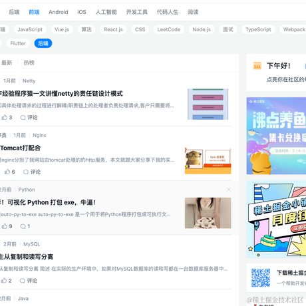Image resolution: width=306 pixels, height=306 pixels.
Task: Click the 下载稀土掘金 app download text
Action: tap(291, 273)
